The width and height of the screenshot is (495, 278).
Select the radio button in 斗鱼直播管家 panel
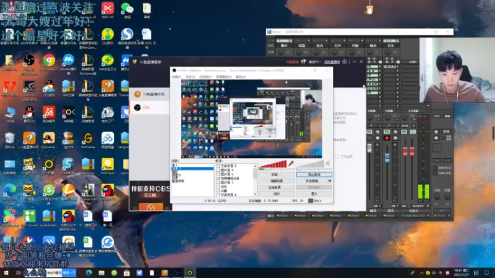click(x=337, y=156)
